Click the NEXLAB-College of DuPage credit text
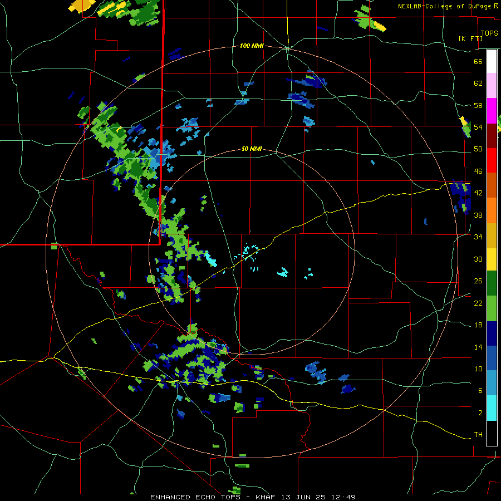The height and width of the screenshot is (501, 501). 444,6
